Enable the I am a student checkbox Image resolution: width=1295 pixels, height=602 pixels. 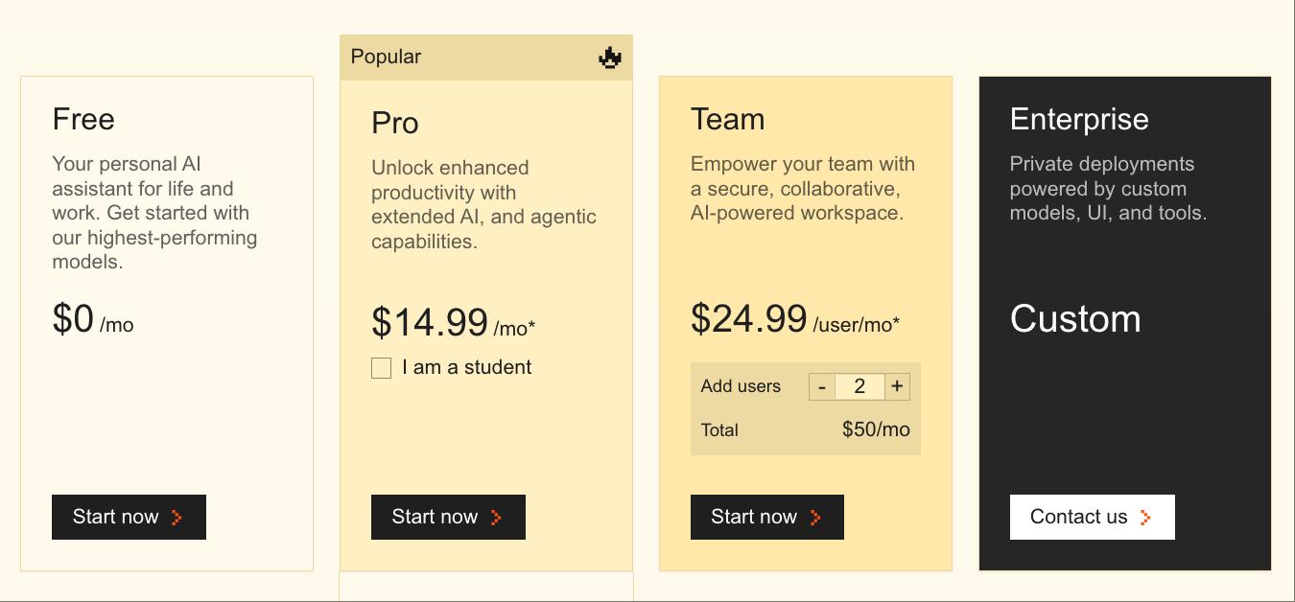[382, 368]
